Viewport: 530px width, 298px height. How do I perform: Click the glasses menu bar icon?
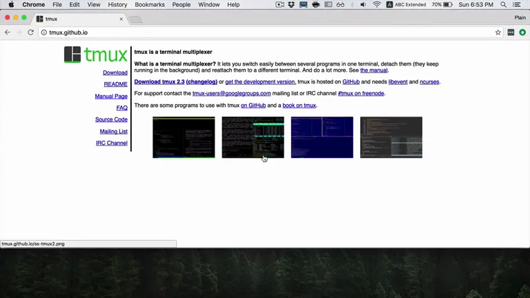coord(340,5)
